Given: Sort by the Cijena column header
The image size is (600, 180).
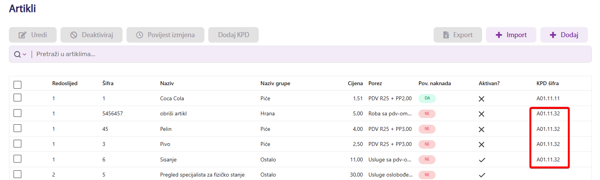Looking at the screenshot, I should (355, 84).
